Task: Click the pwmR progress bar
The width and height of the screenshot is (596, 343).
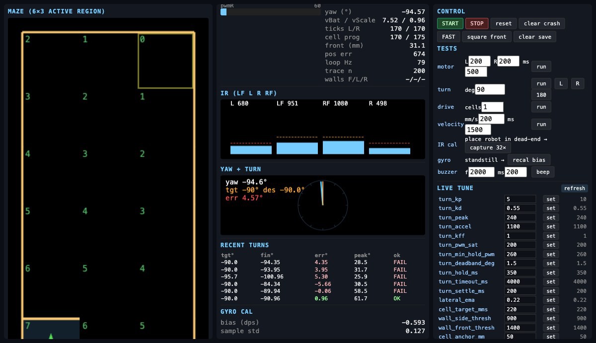Action: 270,12
